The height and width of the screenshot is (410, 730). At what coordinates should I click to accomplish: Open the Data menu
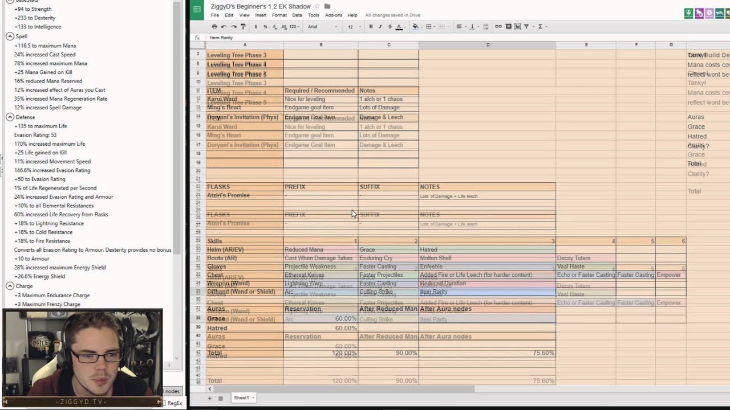pyautogui.click(x=297, y=15)
